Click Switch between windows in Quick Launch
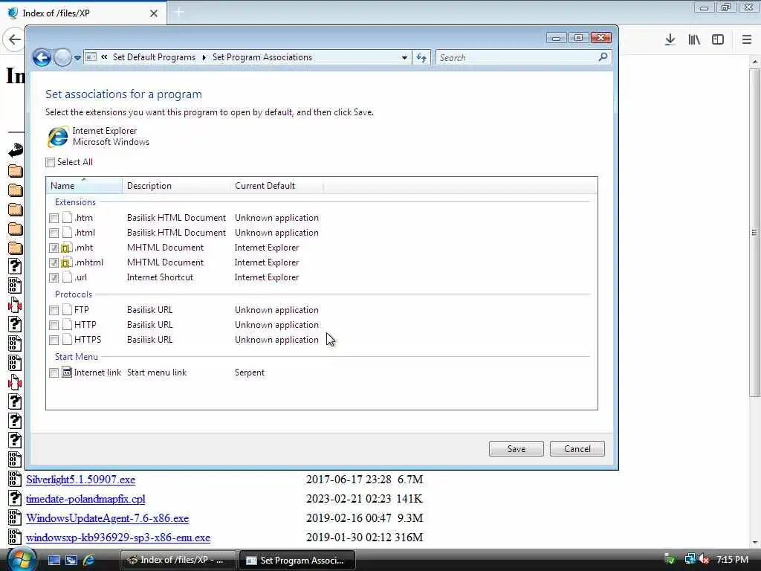This screenshot has height=571, width=761. click(71, 561)
